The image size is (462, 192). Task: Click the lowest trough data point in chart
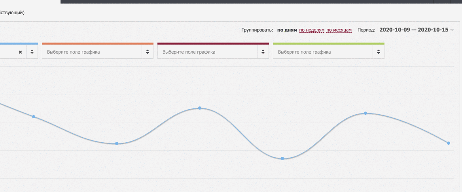[x=282, y=158]
